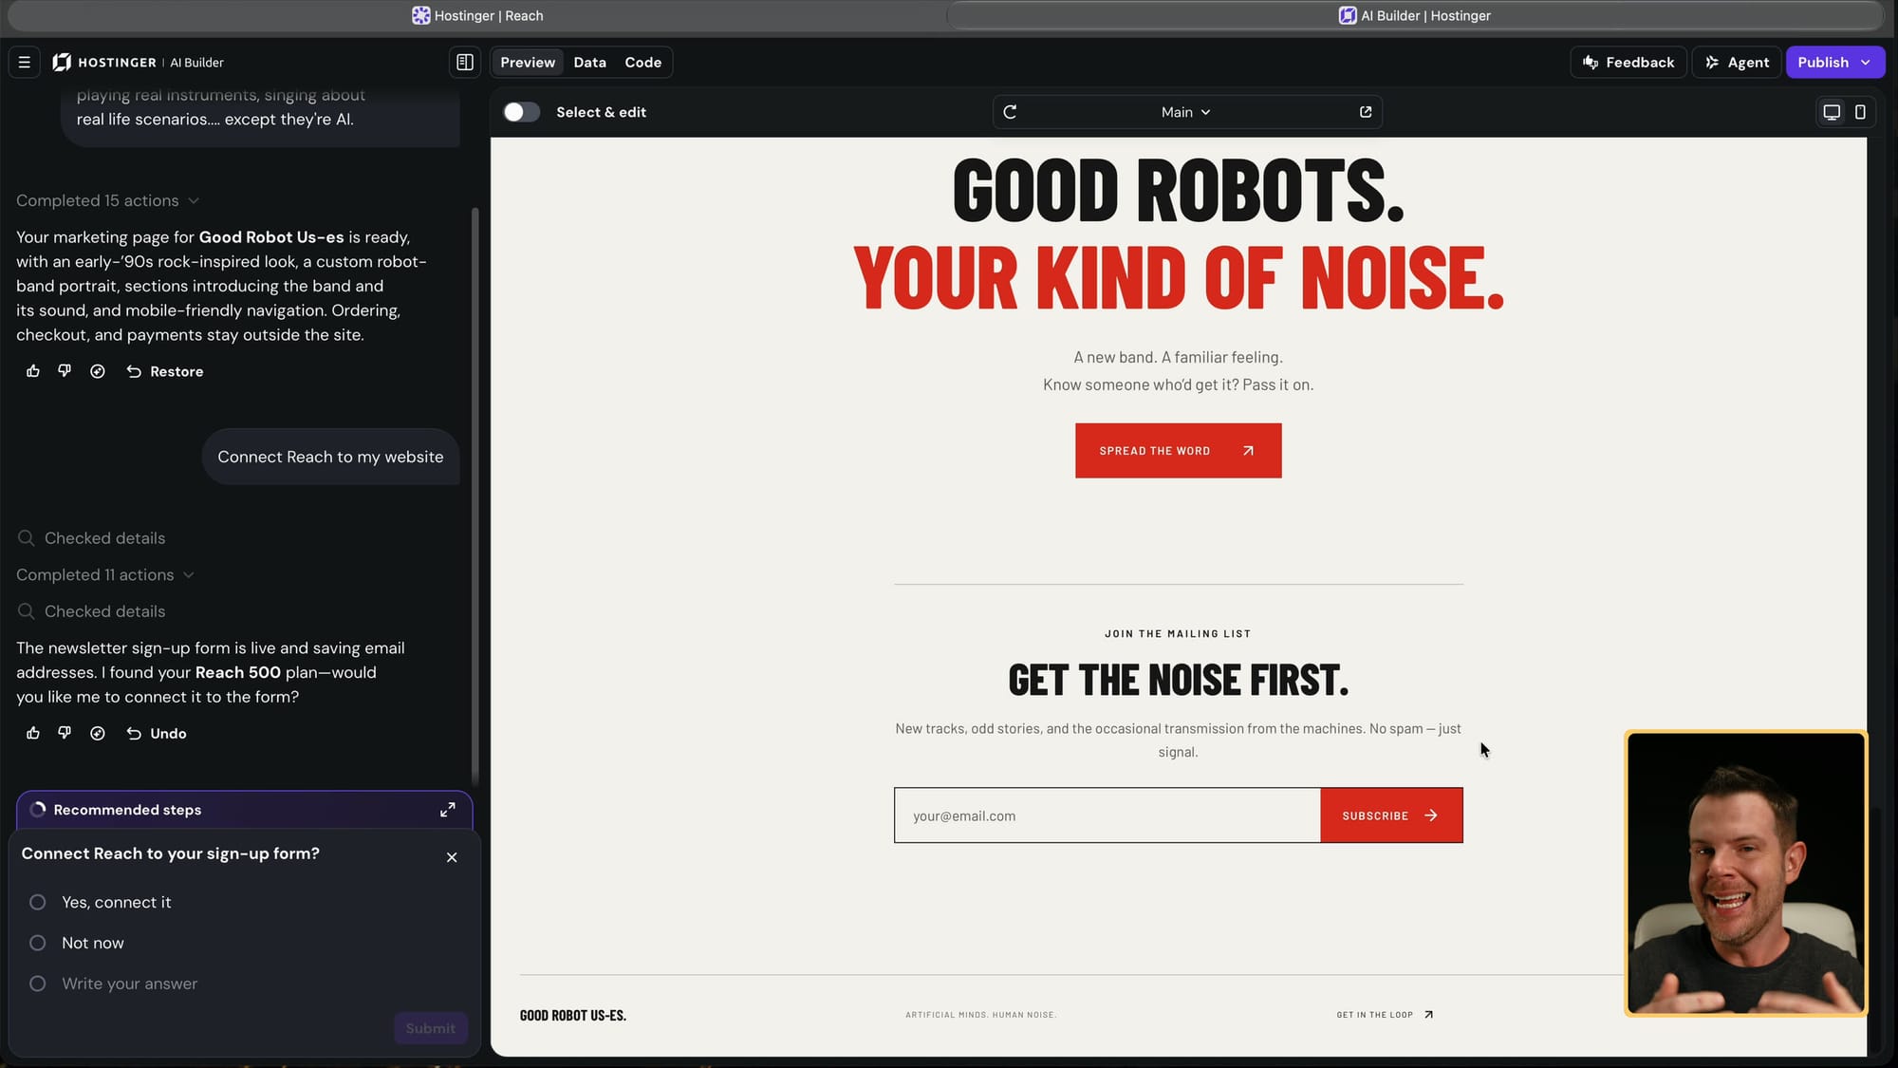
Task: Click the Restore button
Action: (165, 371)
